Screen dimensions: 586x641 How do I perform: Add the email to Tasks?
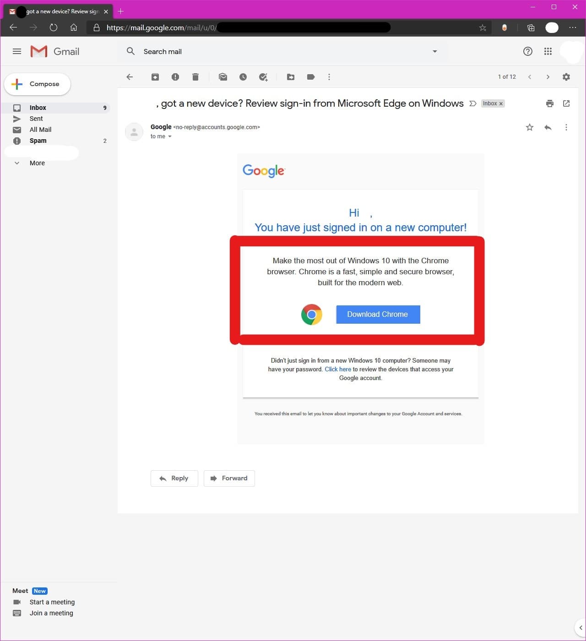[x=263, y=77]
